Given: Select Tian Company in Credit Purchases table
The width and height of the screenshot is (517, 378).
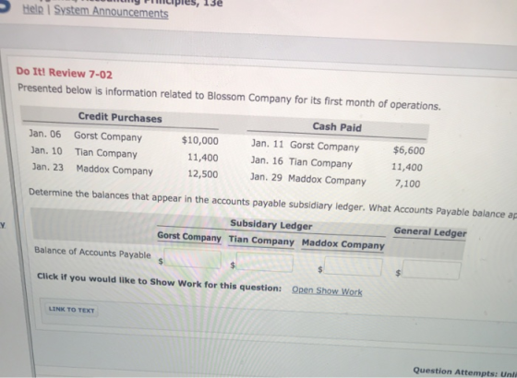Looking at the screenshot, I should tap(106, 153).
